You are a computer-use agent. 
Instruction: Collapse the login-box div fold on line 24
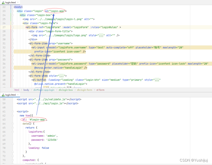[12, 15]
